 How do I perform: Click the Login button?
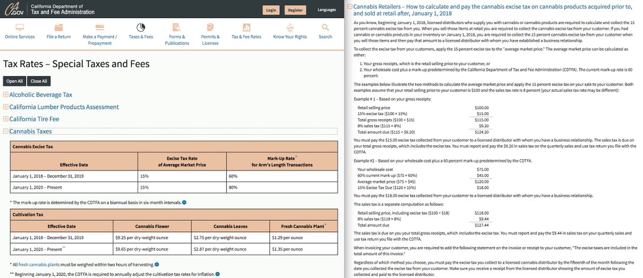tap(271, 10)
